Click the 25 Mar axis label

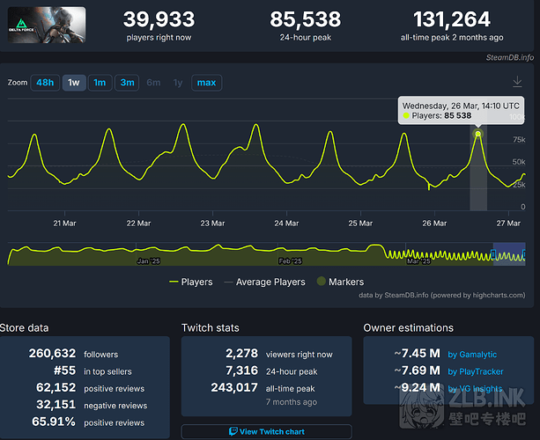pos(360,224)
